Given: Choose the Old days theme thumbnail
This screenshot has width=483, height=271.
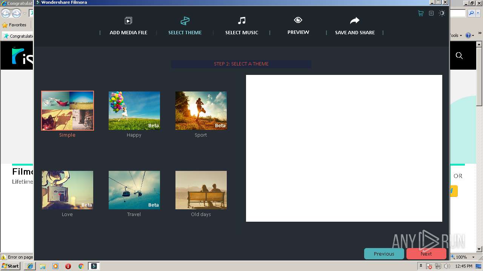Looking at the screenshot, I should click(201, 190).
